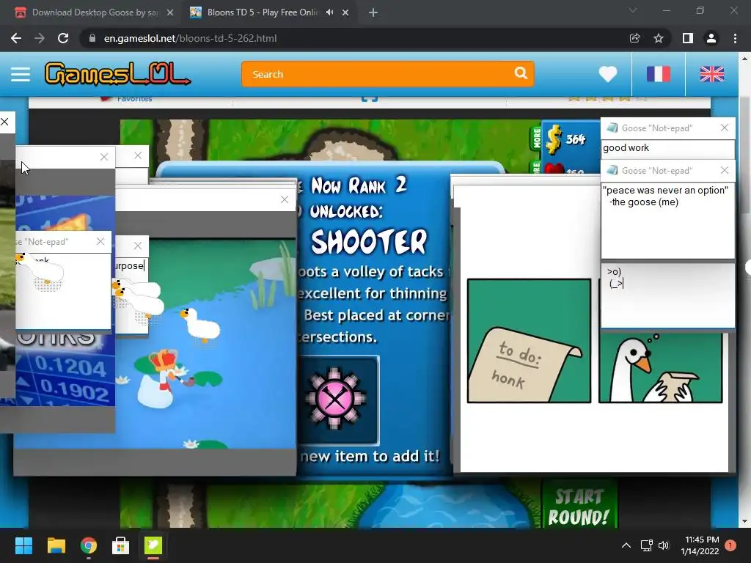Click the Desktop Goose taskbar icon
Viewport: 751px width, 563px height.
click(153, 545)
